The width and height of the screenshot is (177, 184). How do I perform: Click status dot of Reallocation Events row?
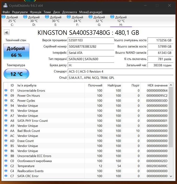[6, 171]
